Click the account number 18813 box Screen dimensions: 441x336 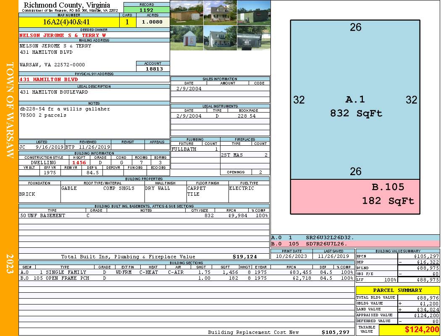pyautogui.click(x=153, y=69)
